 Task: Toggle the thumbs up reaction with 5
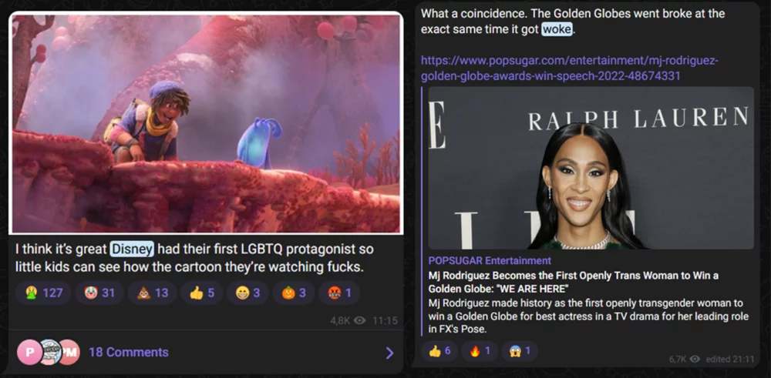coord(201,293)
